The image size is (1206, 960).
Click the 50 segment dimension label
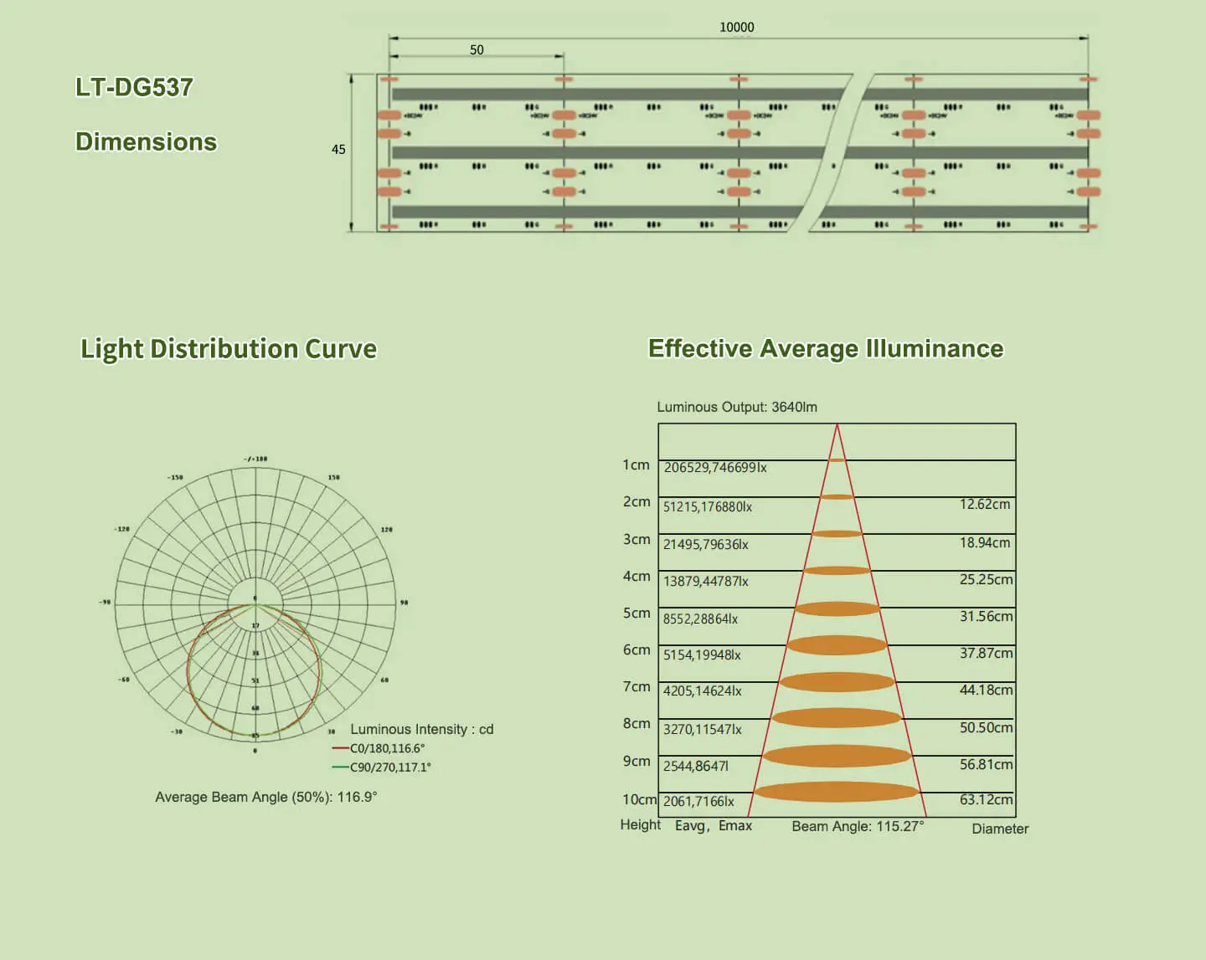477,49
